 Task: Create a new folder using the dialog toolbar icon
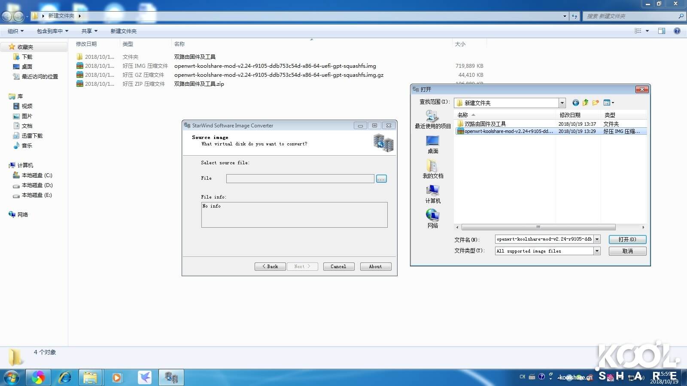tap(595, 103)
